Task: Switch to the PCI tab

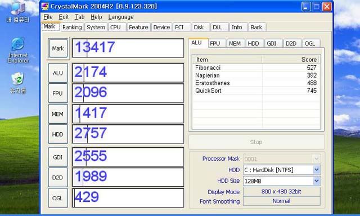Action: pyautogui.click(x=182, y=28)
